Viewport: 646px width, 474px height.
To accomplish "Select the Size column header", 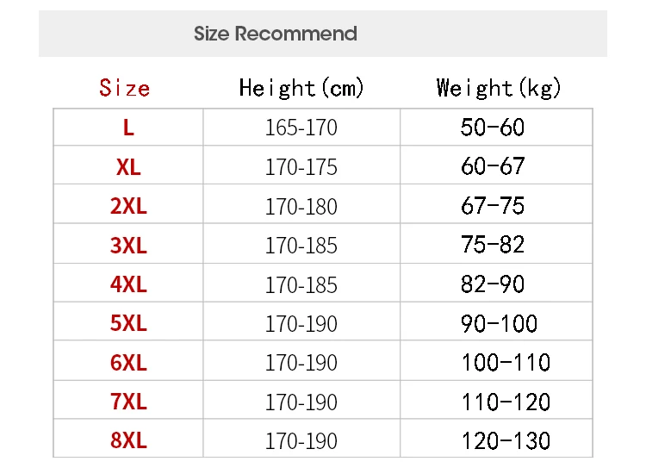I will (124, 88).
